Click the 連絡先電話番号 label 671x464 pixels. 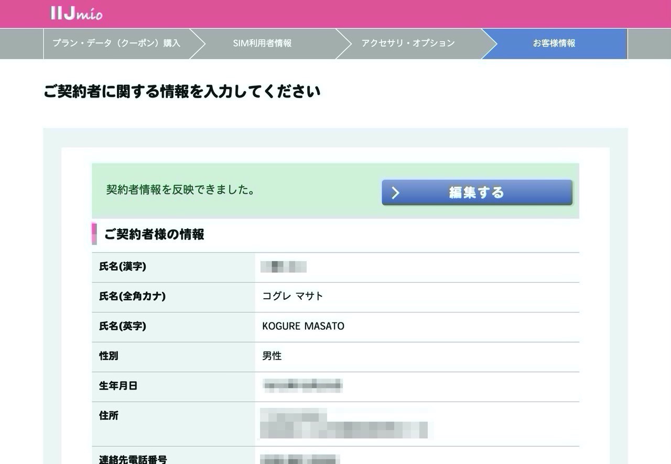[133, 460]
